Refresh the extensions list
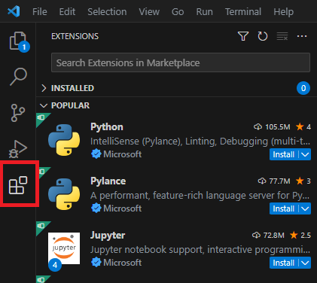The image size is (317, 283). click(263, 36)
